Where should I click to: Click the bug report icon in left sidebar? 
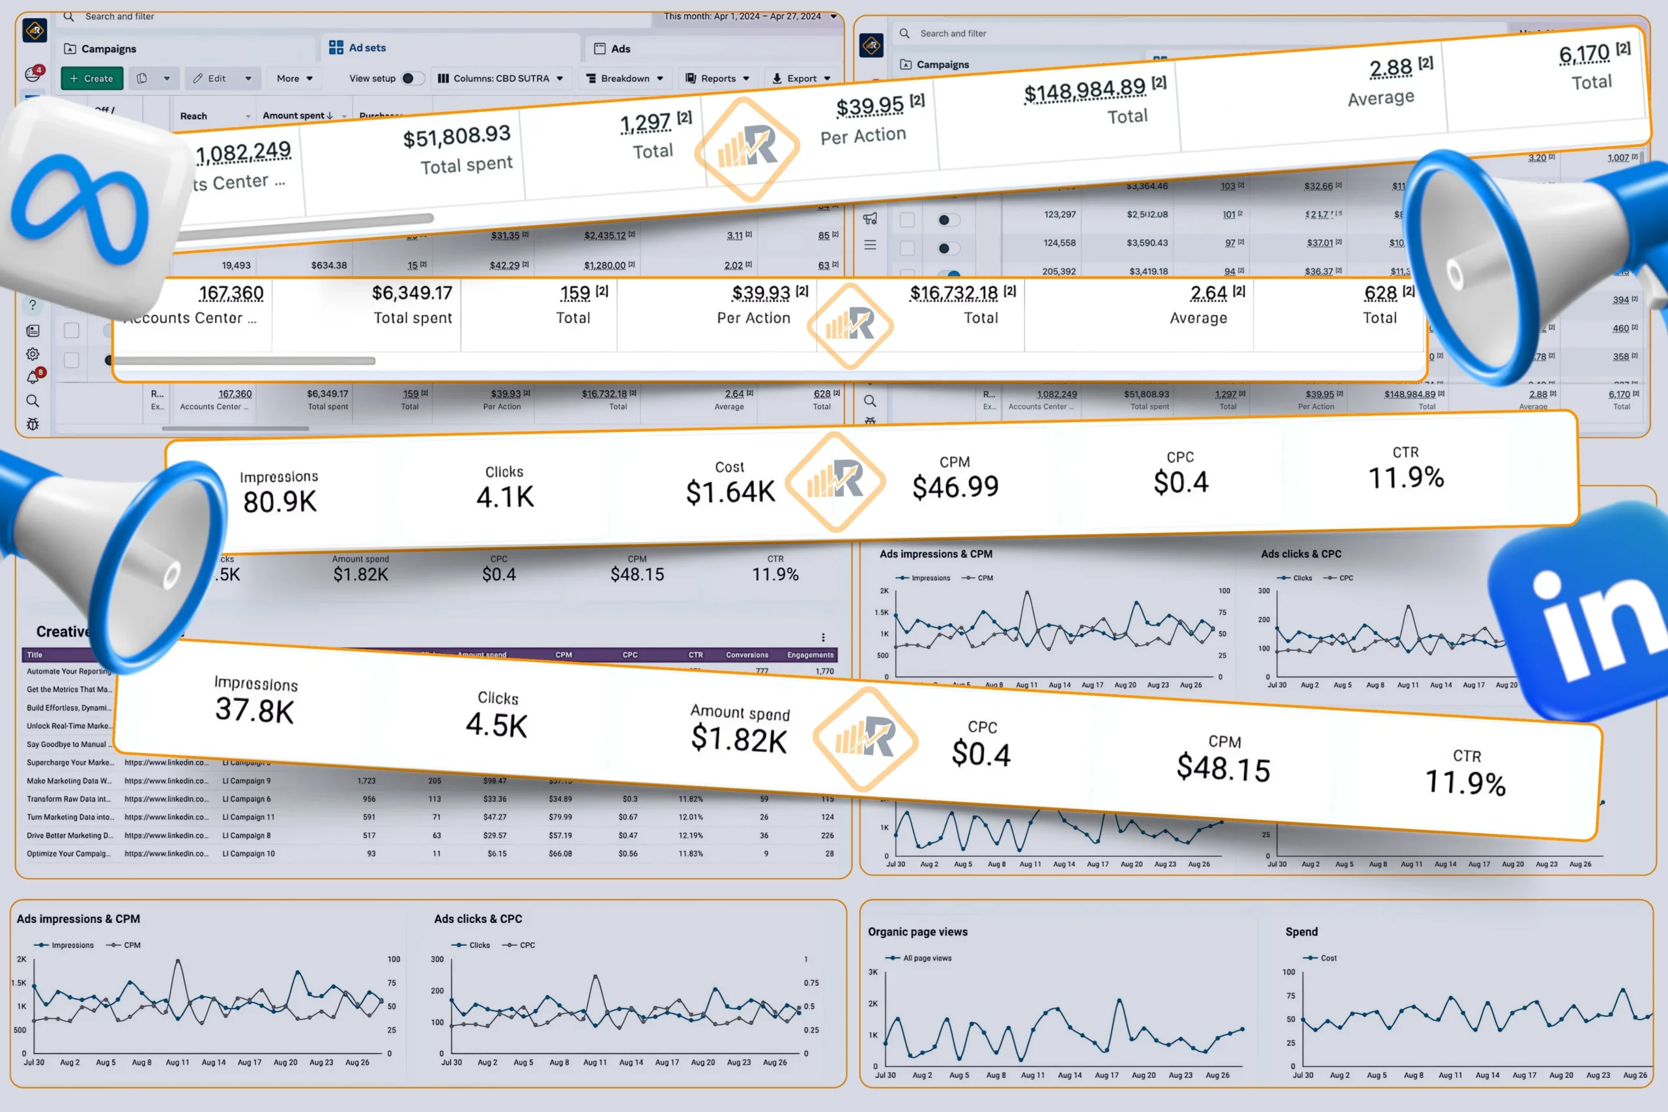click(33, 424)
